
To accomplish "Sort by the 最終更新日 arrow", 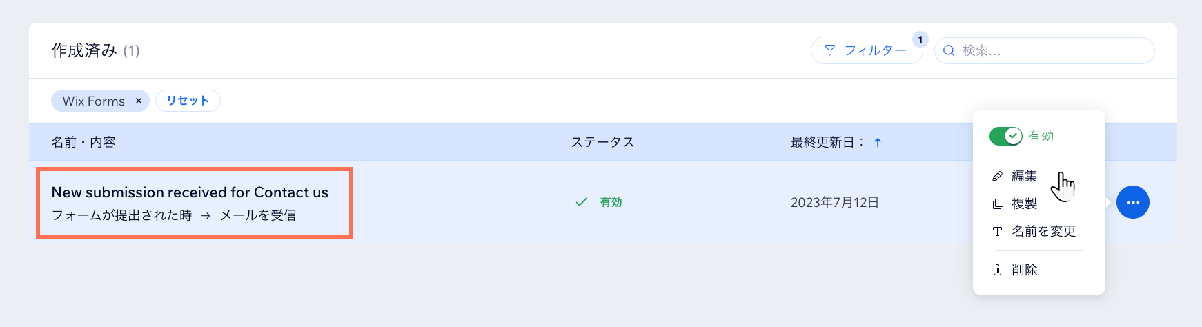I will (x=878, y=142).
